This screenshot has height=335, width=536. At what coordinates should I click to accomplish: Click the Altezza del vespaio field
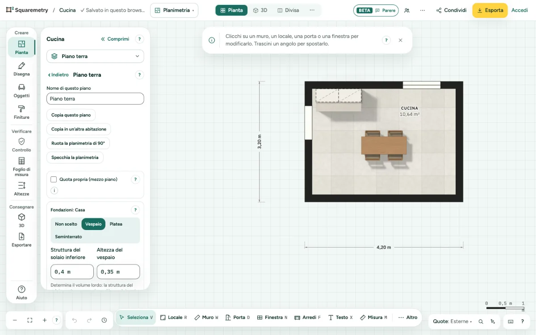tap(118, 272)
